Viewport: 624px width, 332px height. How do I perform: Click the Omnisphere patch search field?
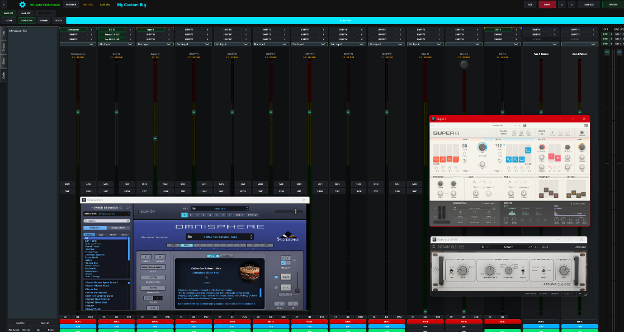107,221
